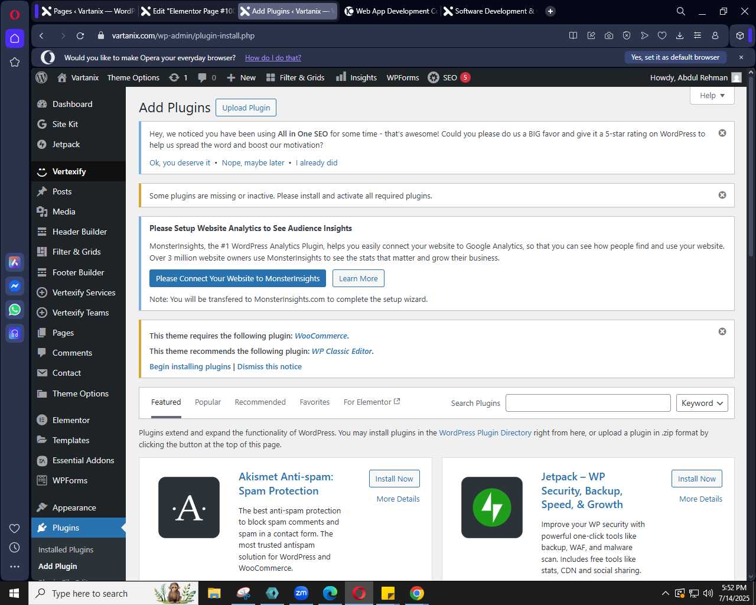Viewport: 756px width, 605px height.
Task: Open Elementor in WordPress sidebar
Action: (x=71, y=420)
